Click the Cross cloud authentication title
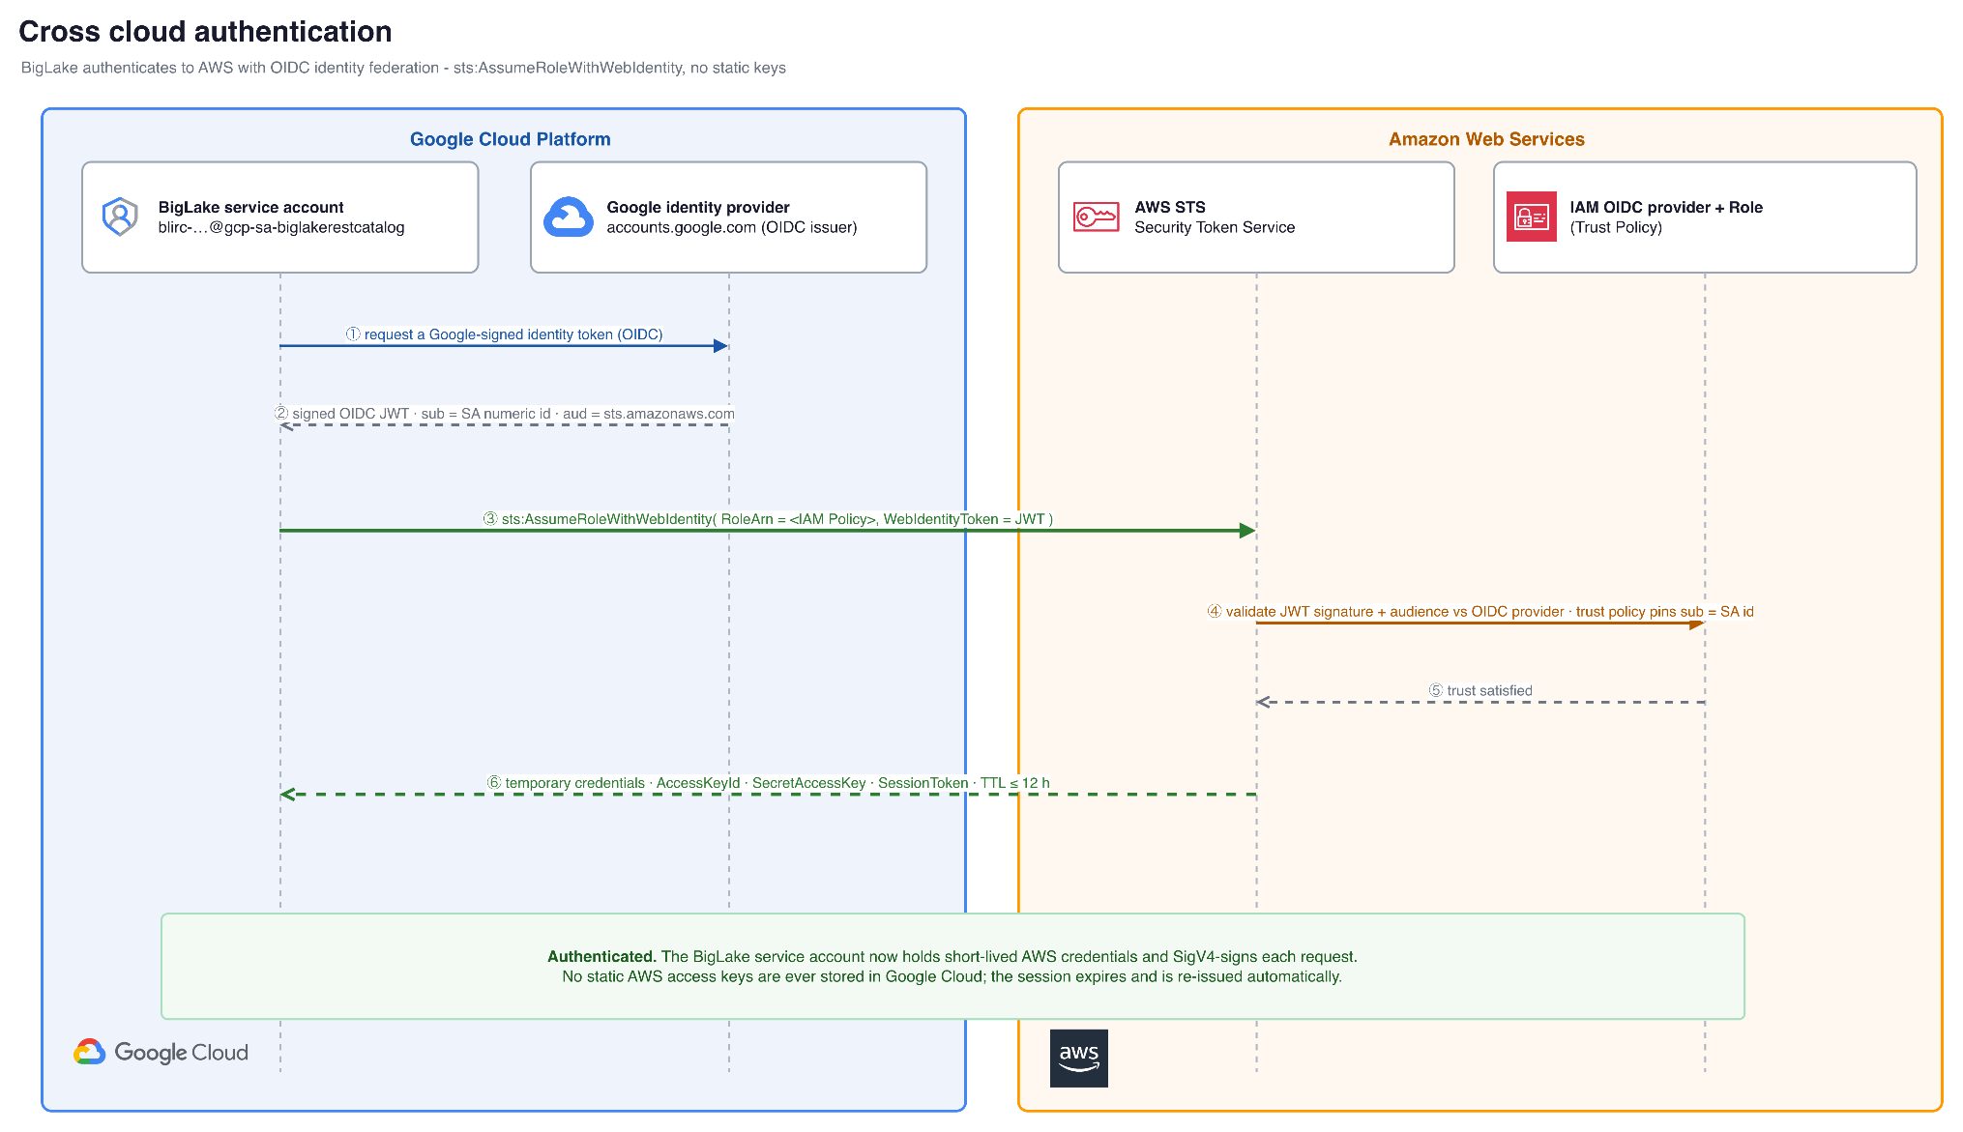The width and height of the screenshot is (1963, 1132). click(x=205, y=32)
